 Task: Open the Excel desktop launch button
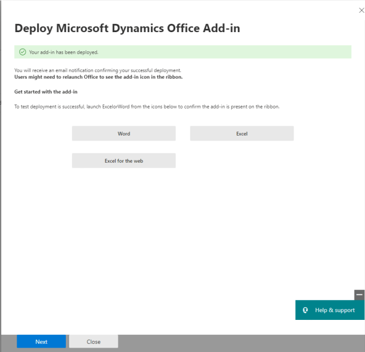pos(242,133)
